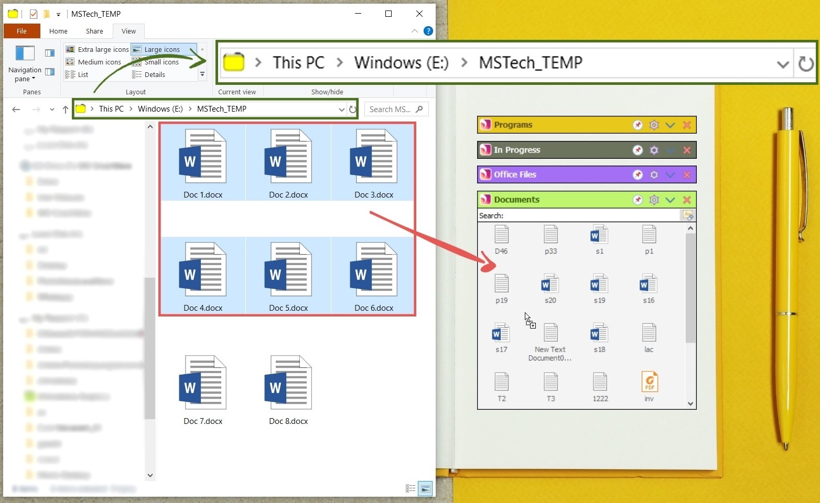Select Doc 7.docx file
The width and height of the screenshot is (820, 503).
[203, 390]
